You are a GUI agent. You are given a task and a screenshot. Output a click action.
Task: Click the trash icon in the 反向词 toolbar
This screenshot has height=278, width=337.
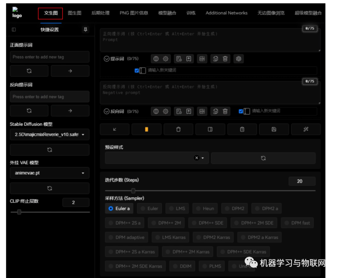(x=225, y=111)
